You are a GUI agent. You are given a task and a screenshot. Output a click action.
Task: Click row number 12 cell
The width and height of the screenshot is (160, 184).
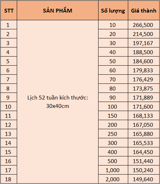(x=9, y=125)
